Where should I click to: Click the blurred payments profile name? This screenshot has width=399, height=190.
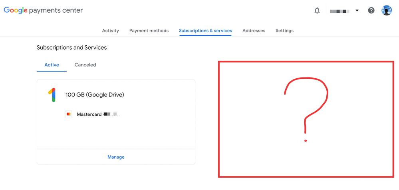pyautogui.click(x=339, y=11)
